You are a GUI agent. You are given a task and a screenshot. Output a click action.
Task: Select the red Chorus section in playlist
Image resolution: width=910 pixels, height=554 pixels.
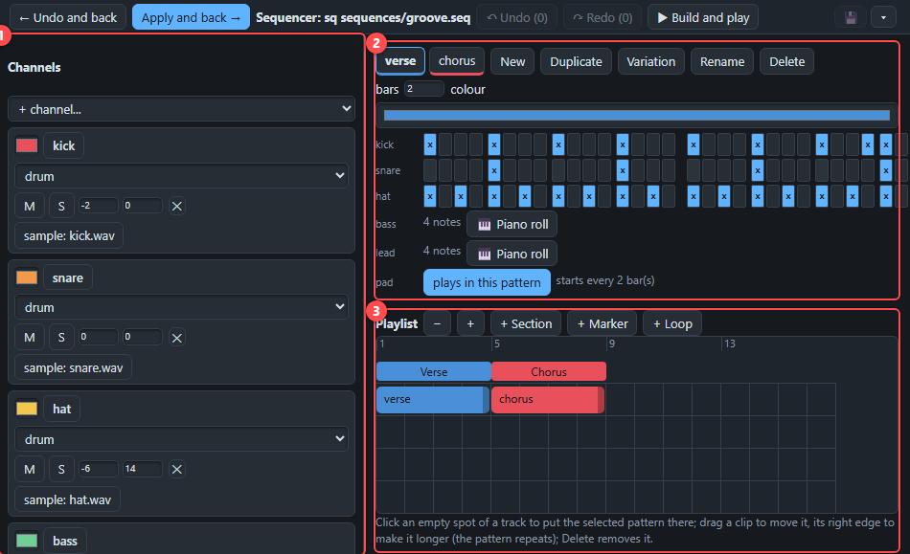coord(549,371)
